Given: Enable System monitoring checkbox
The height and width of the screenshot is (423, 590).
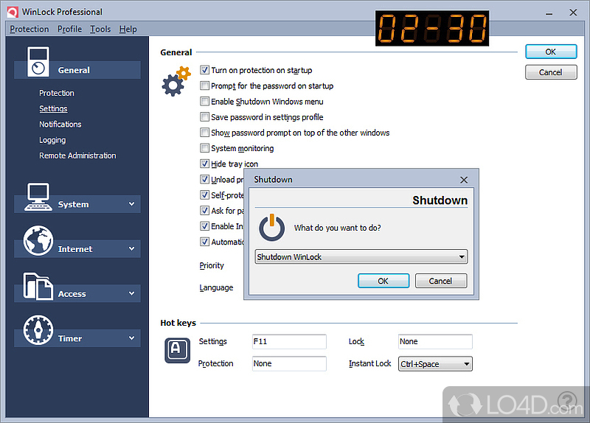Looking at the screenshot, I should pos(204,148).
